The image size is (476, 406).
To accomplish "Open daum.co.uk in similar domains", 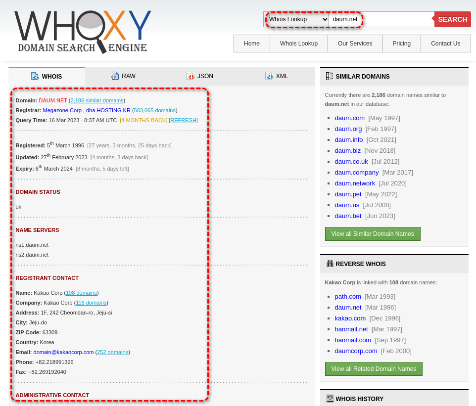I will [351, 162].
